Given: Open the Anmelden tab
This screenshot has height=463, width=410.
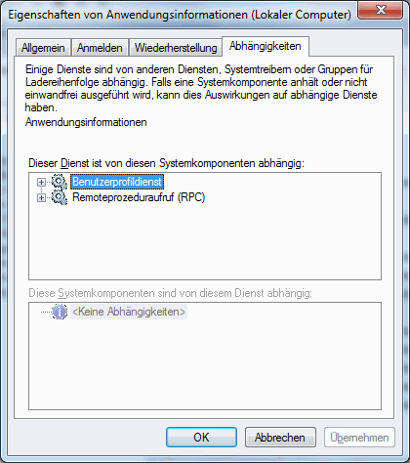Looking at the screenshot, I should click(100, 48).
